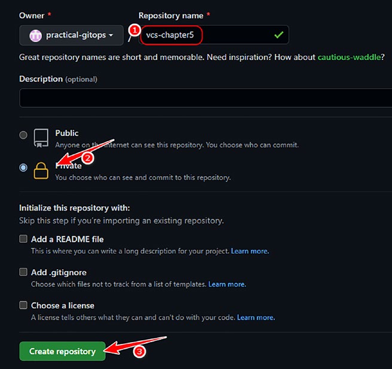The height and width of the screenshot is (369, 392).
Task: Enable the Add a README file checkbox
Action: click(23, 239)
